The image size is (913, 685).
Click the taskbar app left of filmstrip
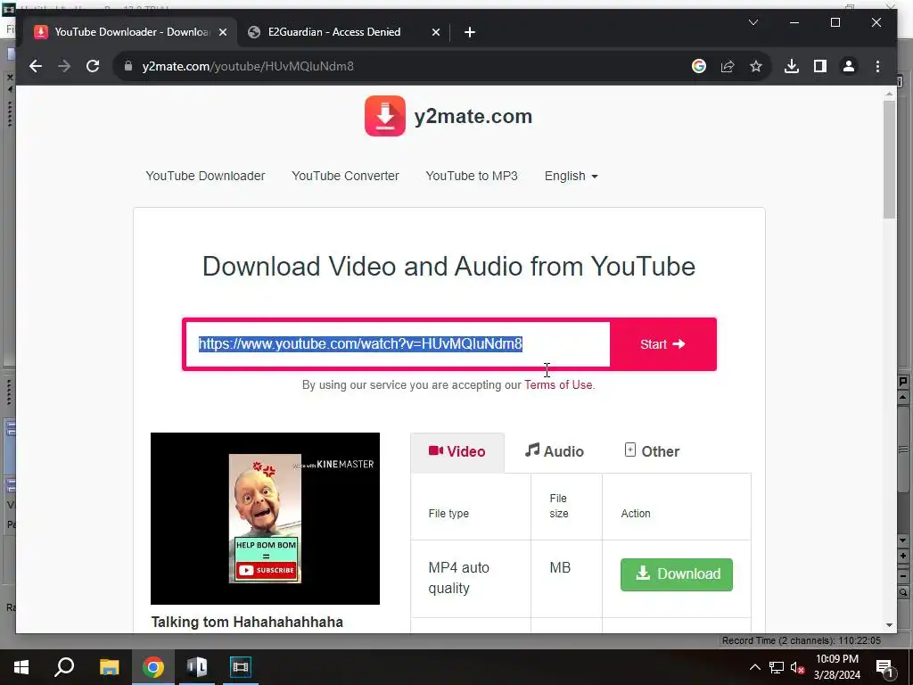click(197, 667)
